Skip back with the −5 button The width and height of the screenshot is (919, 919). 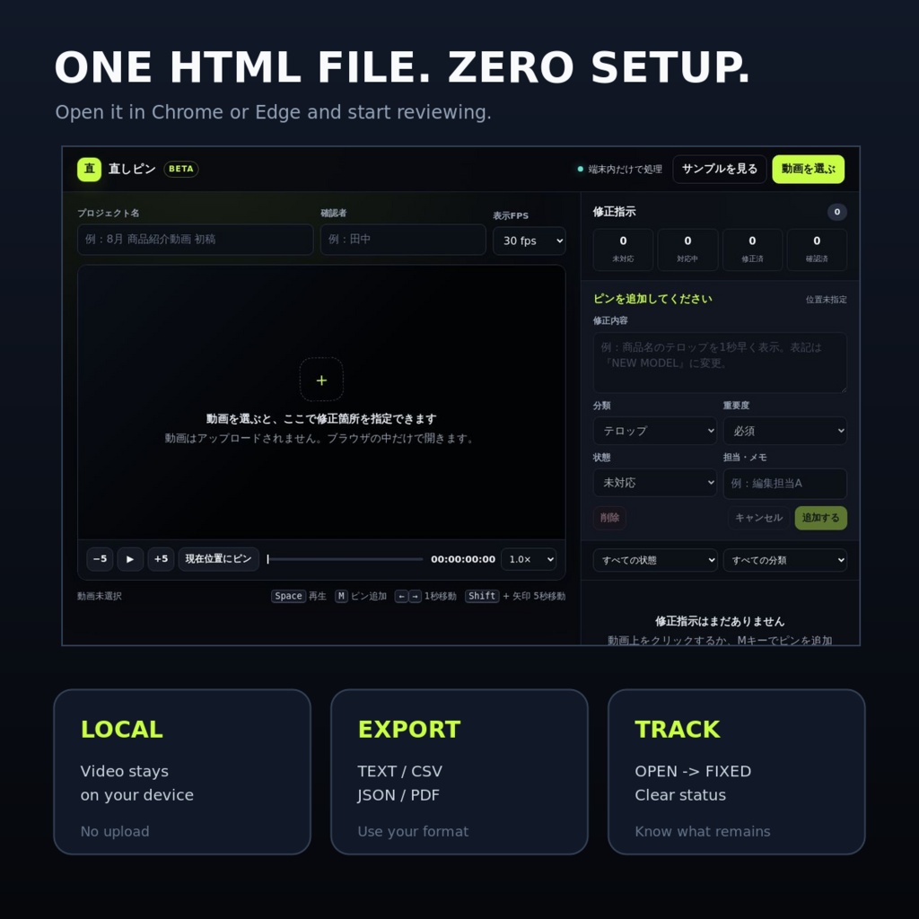pos(100,559)
